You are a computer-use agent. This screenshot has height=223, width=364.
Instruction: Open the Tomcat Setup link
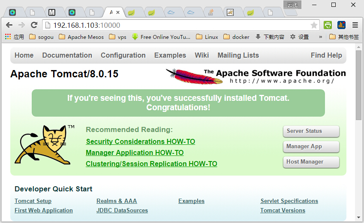[33, 201]
